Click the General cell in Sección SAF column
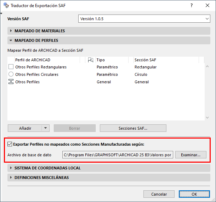The height and width of the screenshot is (202, 216). [x=142, y=82]
